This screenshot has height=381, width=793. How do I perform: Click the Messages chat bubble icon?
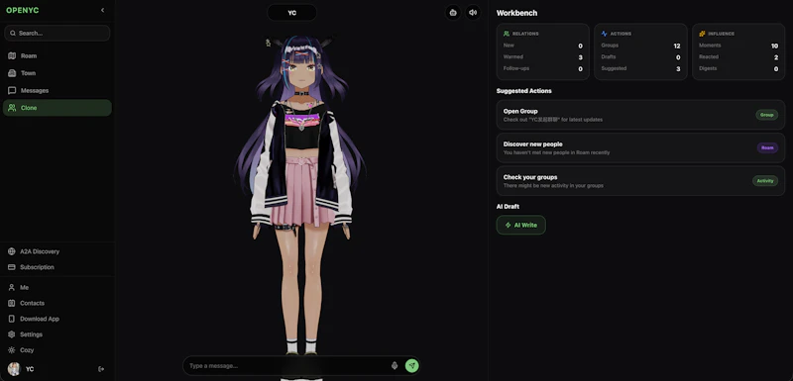tap(12, 91)
